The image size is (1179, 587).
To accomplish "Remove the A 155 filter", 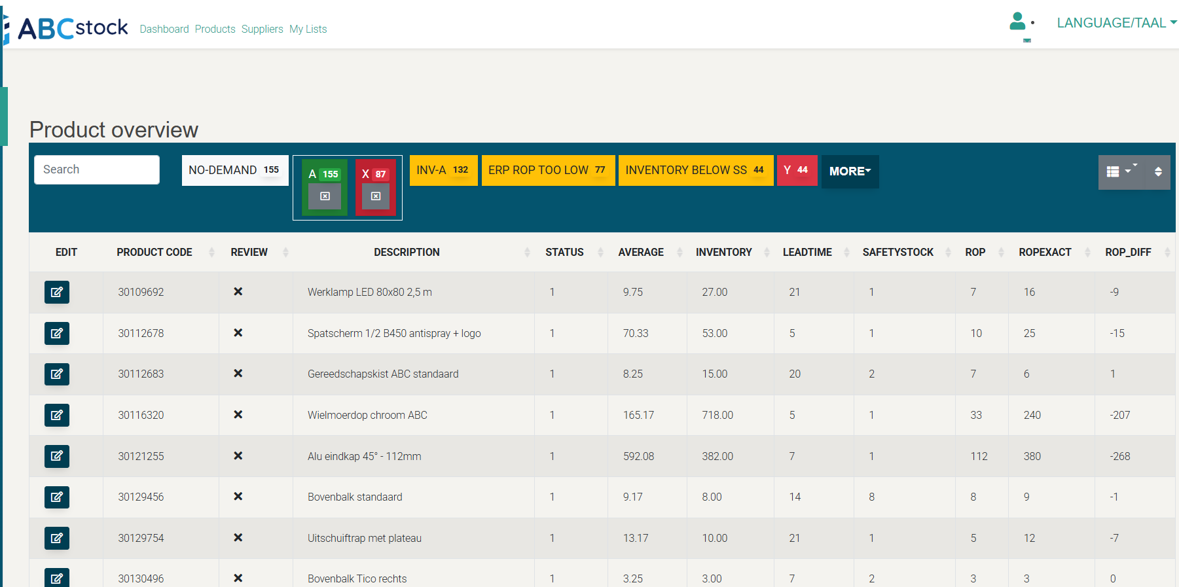I will pyautogui.click(x=325, y=196).
